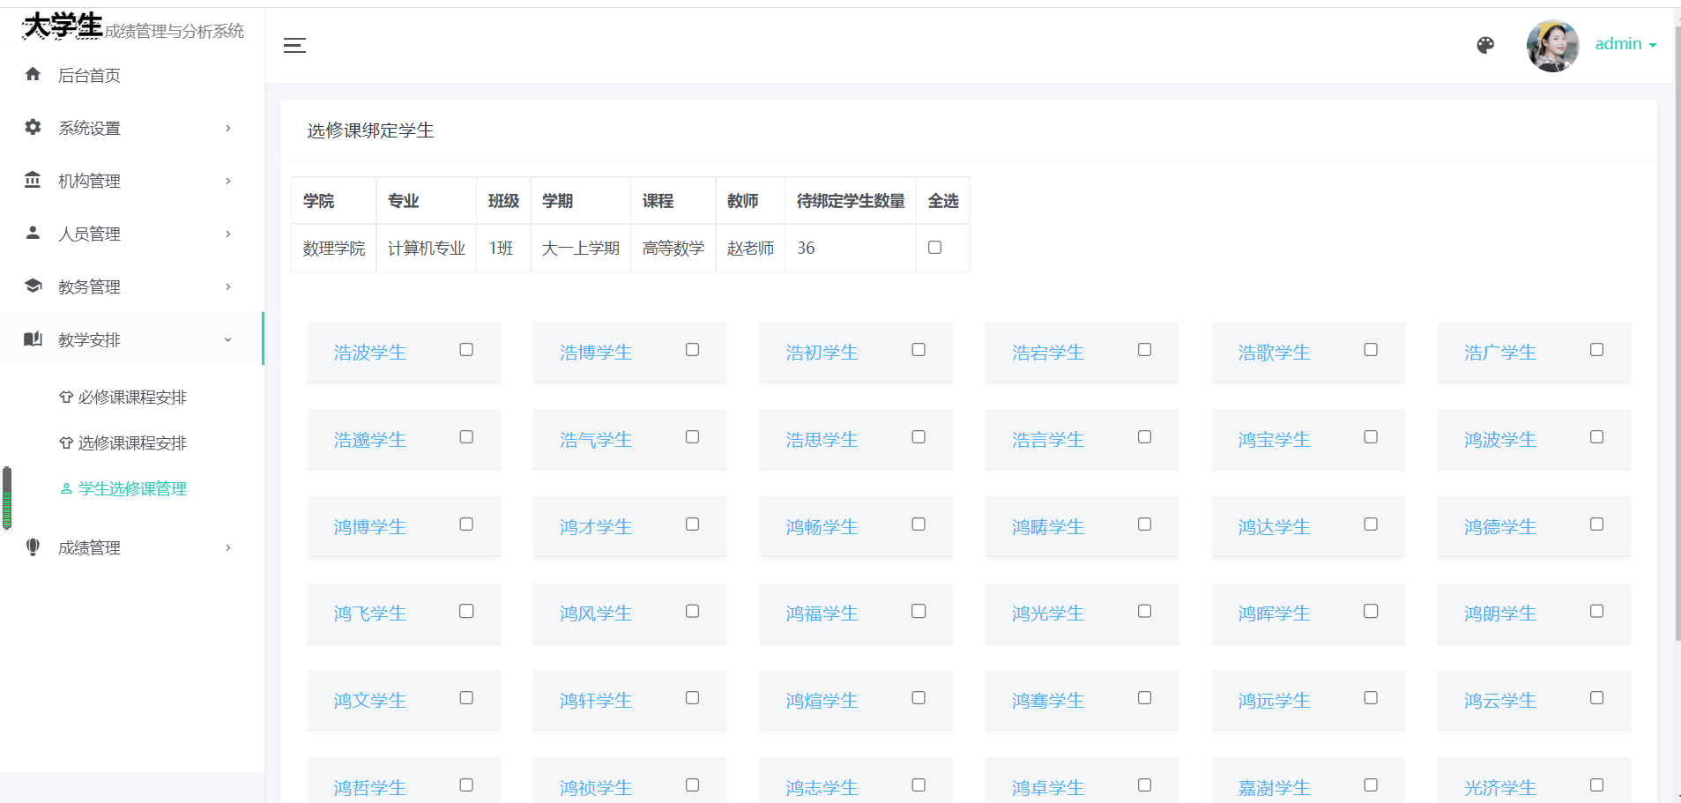Image resolution: width=1681 pixels, height=803 pixels.
Task: Click the upload icon beside 选修课课程安排
Action: tap(66, 442)
